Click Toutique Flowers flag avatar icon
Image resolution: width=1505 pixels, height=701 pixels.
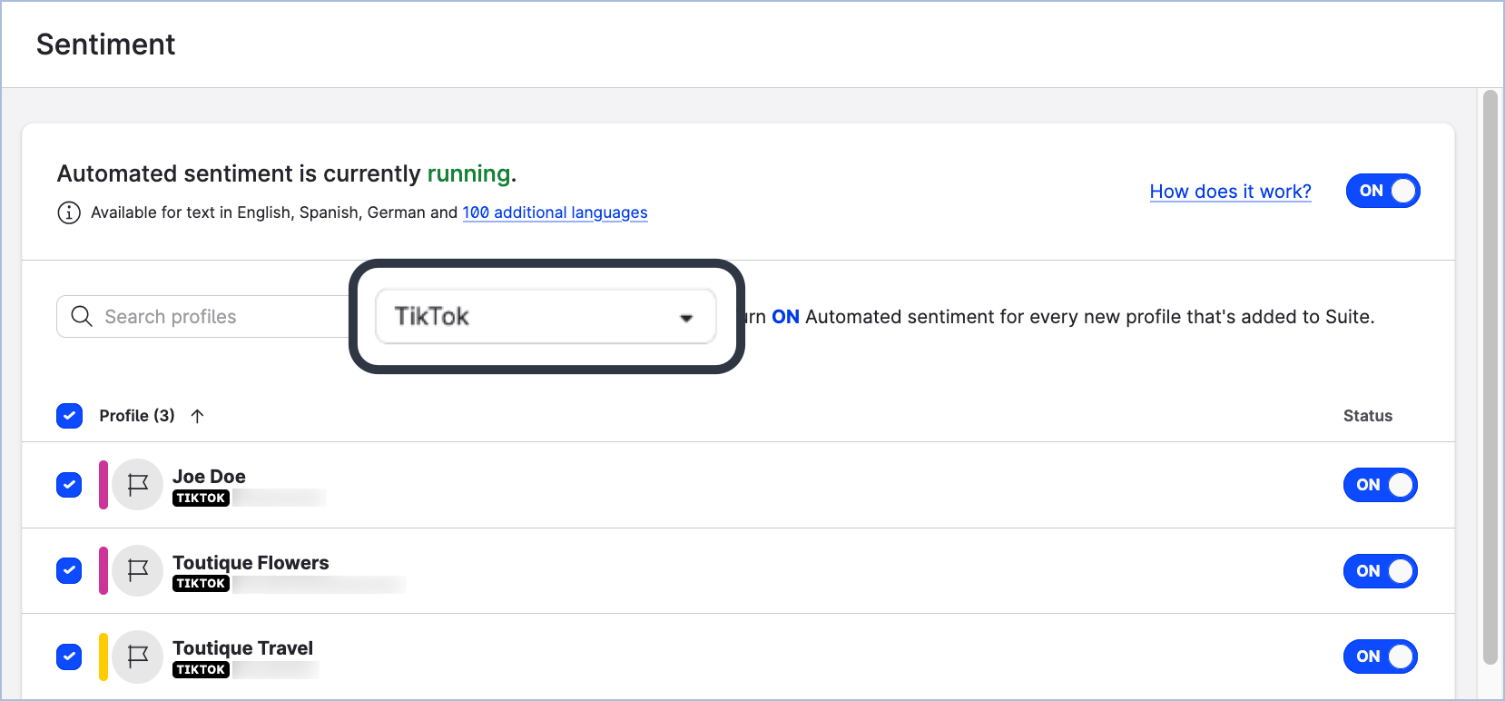(x=138, y=571)
